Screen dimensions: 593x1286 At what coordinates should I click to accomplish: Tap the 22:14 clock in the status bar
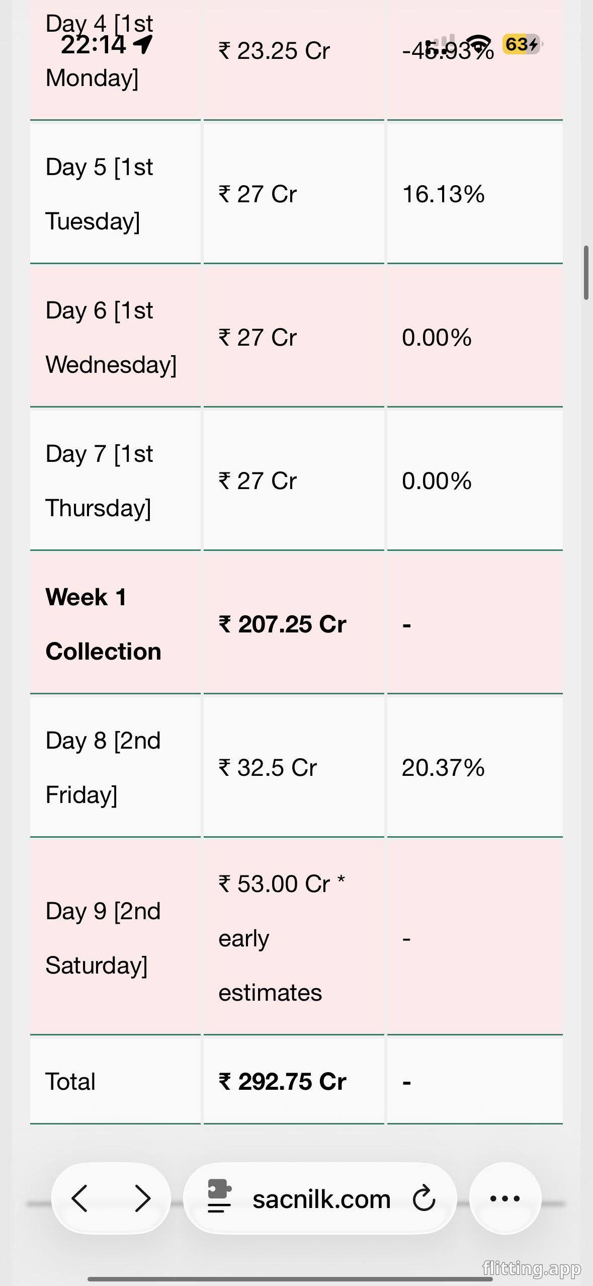(x=93, y=45)
